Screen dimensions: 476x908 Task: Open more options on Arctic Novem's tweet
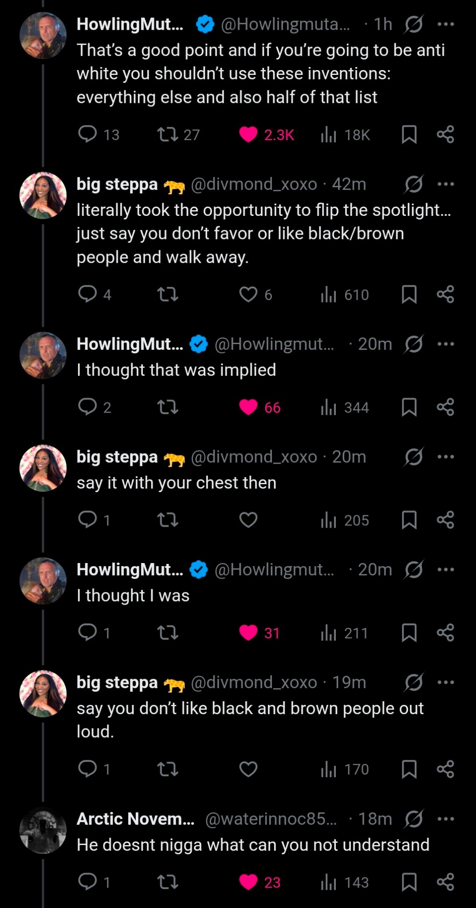click(x=445, y=818)
